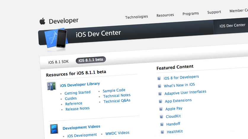Open App Extensions link
Screen dimensions: 248x139
coord(178,101)
